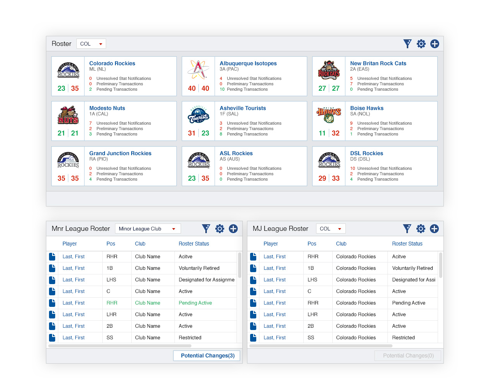Click the add plus icon in Roster panel
This screenshot has width=494, height=386.
[x=435, y=44]
